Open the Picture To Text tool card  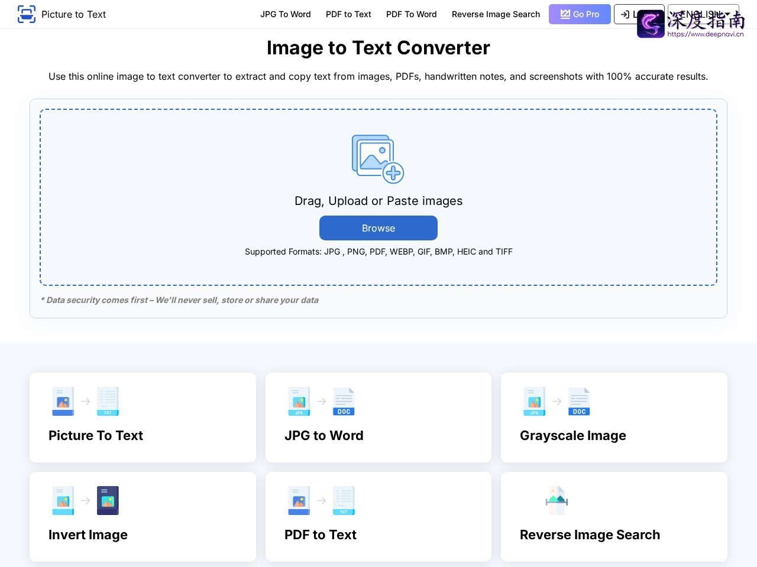(x=143, y=418)
